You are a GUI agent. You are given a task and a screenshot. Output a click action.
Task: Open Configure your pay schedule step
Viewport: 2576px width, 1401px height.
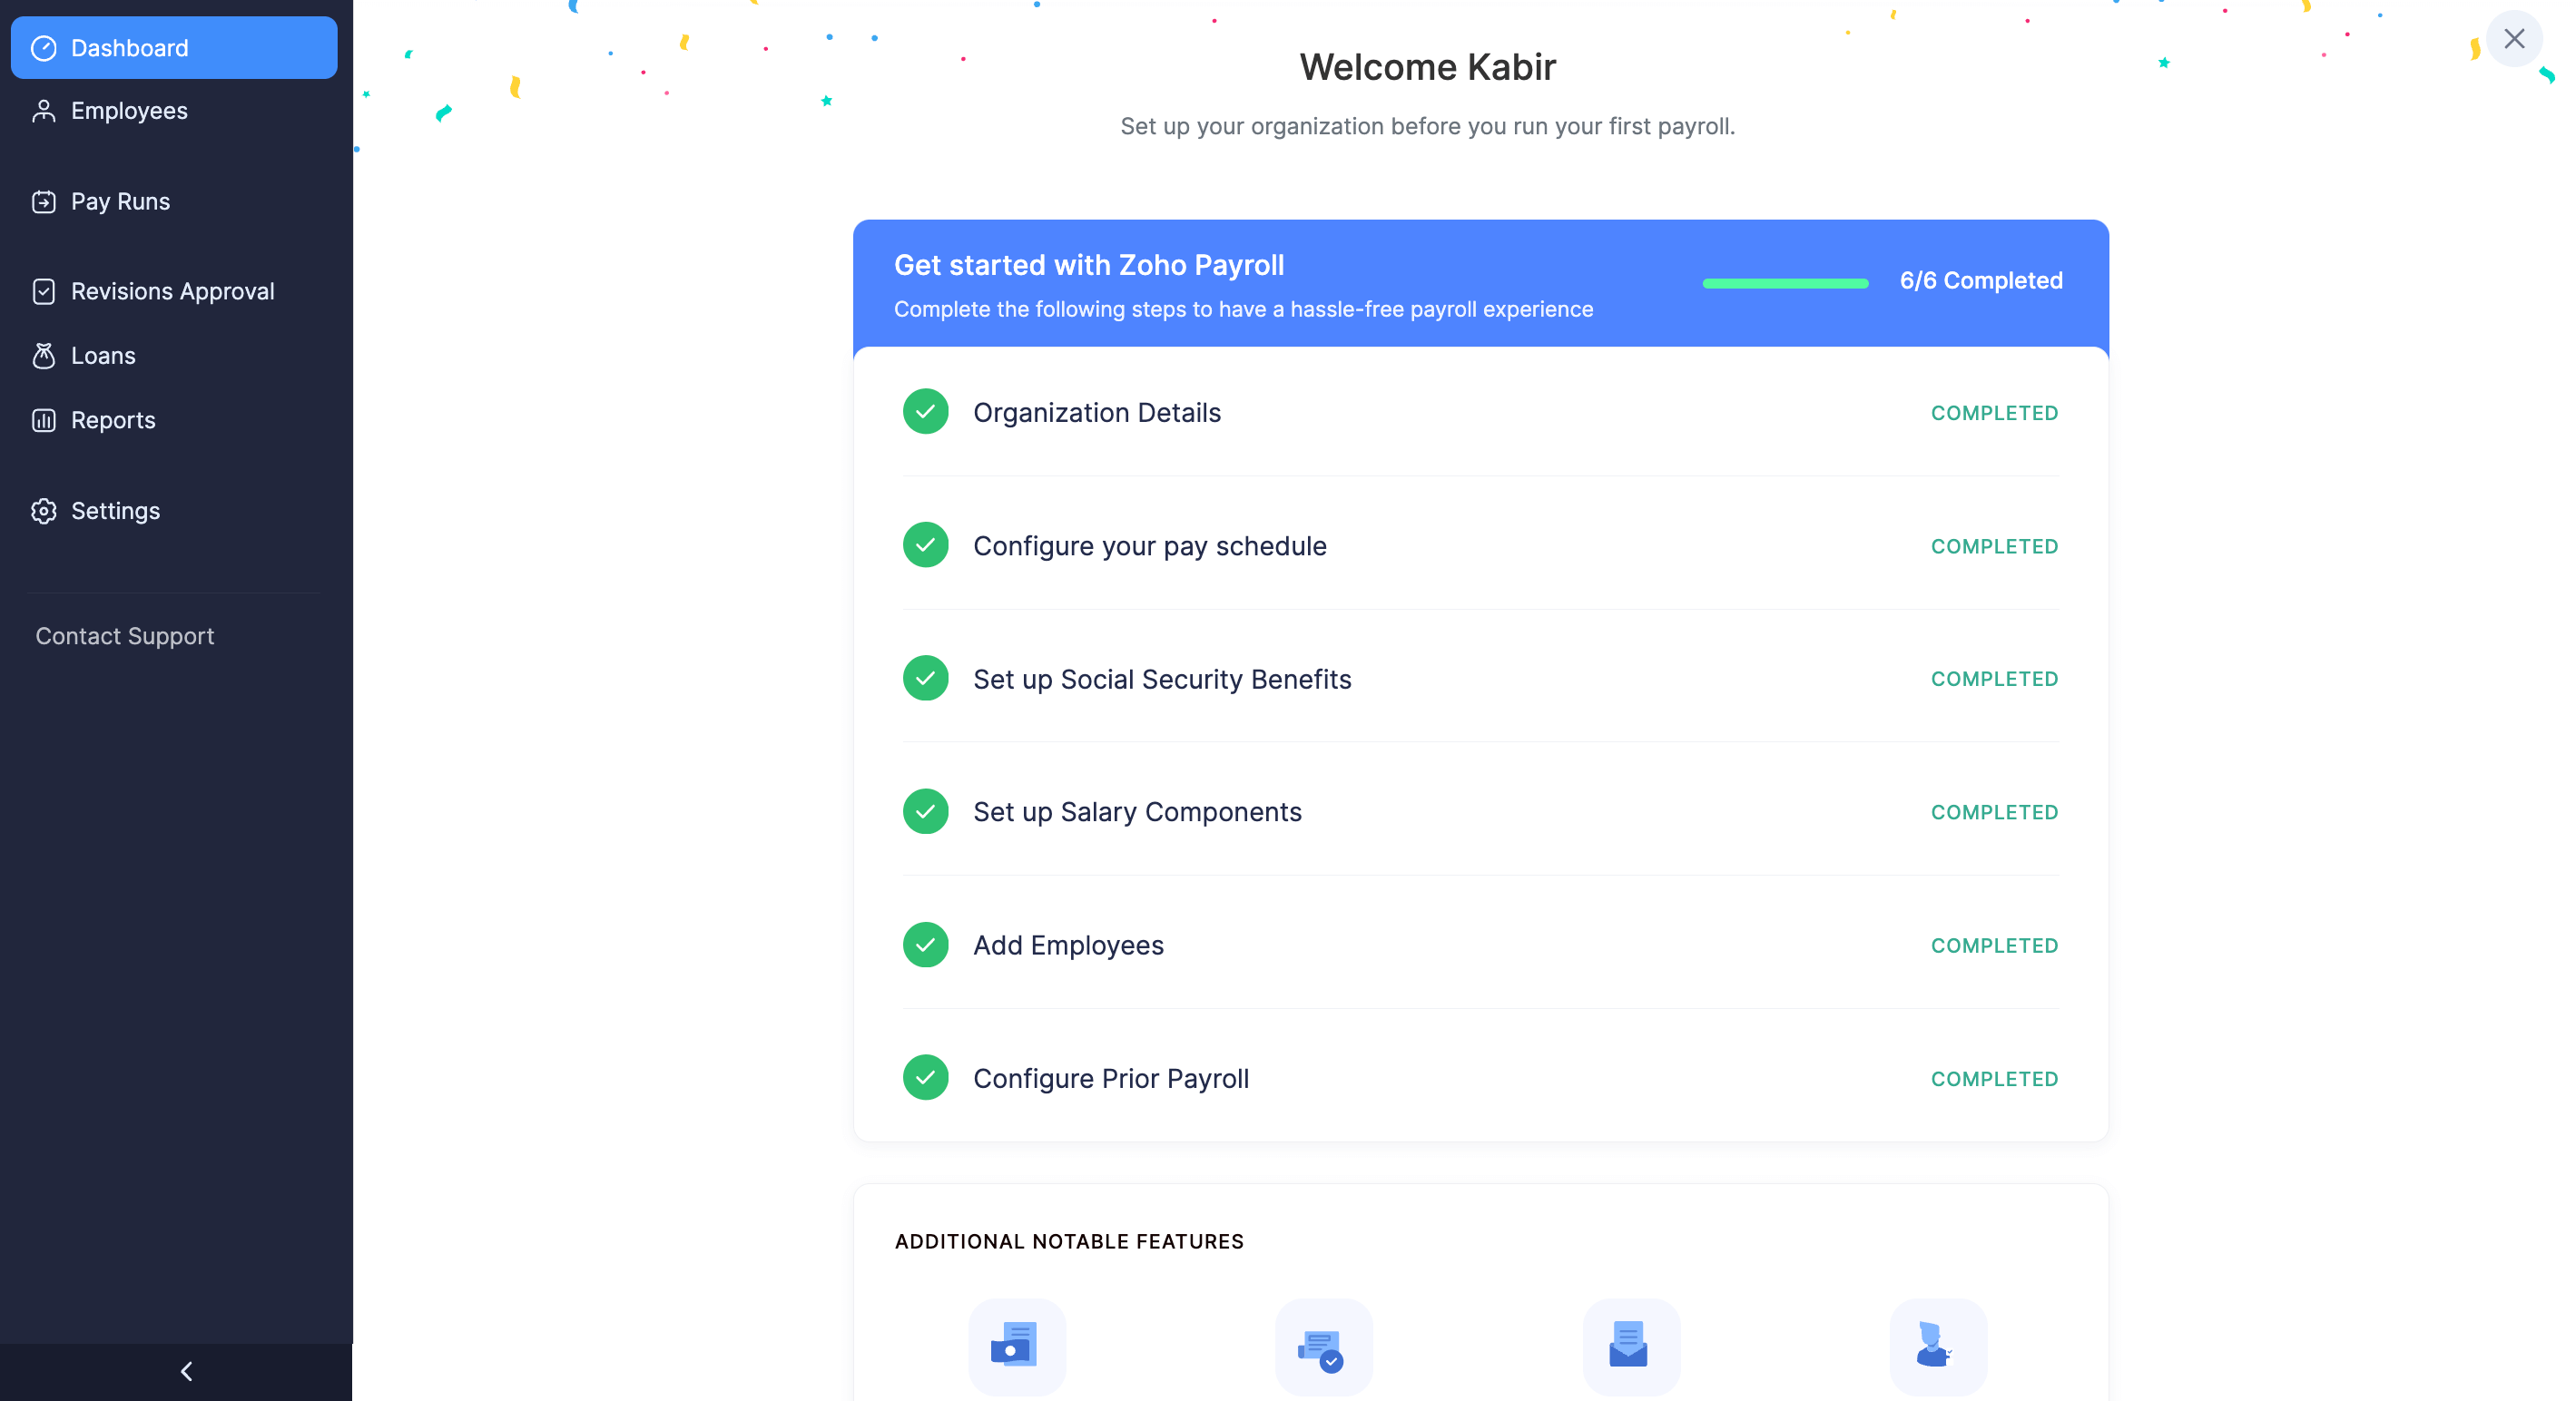click(x=1149, y=546)
